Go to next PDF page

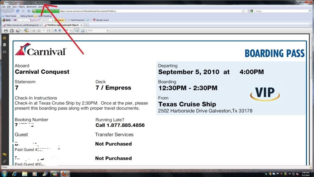click(x=39, y=30)
